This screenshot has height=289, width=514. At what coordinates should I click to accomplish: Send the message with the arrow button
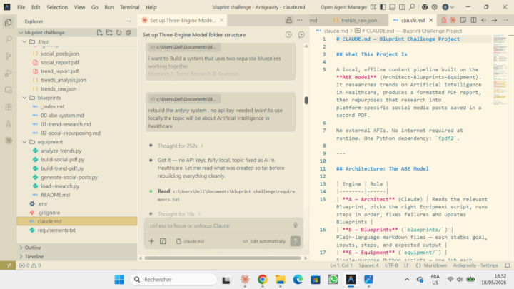coord(296,241)
